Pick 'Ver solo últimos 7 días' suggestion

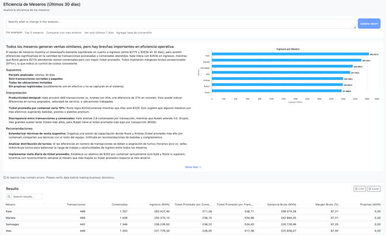[99, 33]
